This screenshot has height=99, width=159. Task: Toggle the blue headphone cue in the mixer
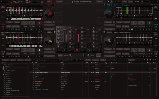point(89,50)
